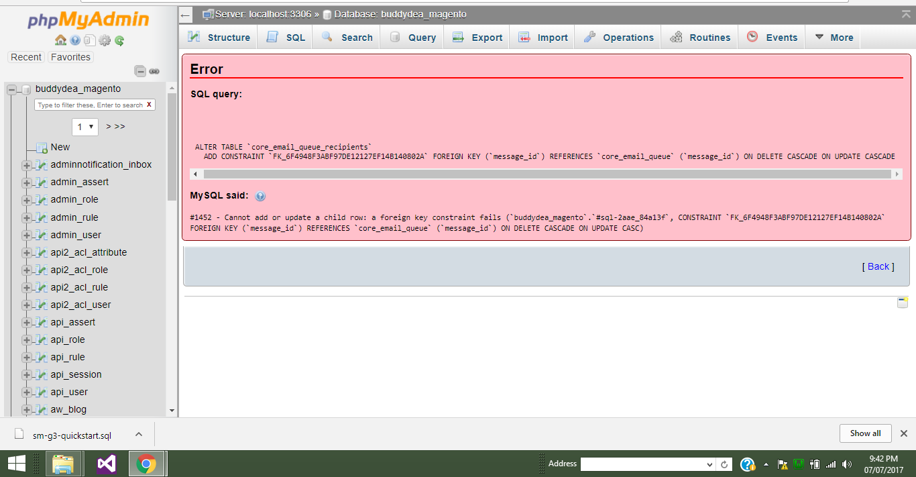The width and height of the screenshot is (916, 477).
Task: Collapse the buddydea_magento database tree node
Action: [11, 89]
